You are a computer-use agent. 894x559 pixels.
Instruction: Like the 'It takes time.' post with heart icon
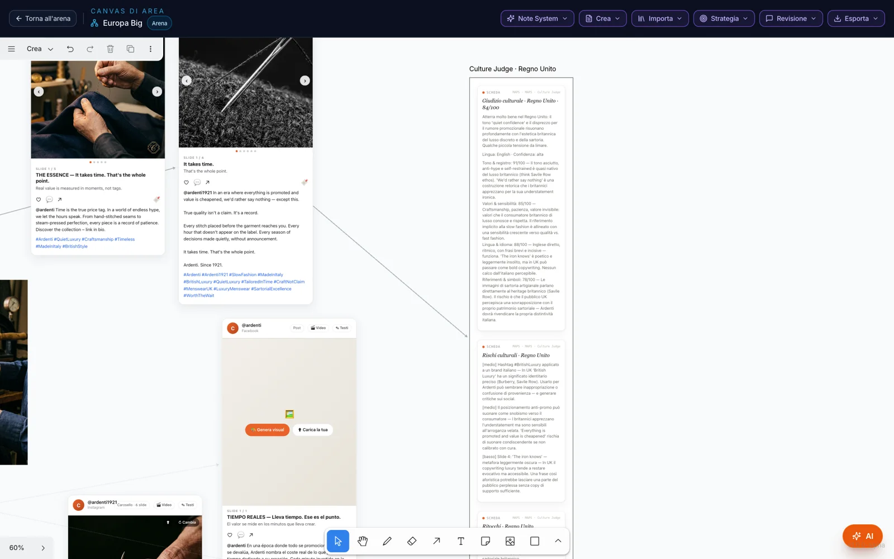click(187, 182)
